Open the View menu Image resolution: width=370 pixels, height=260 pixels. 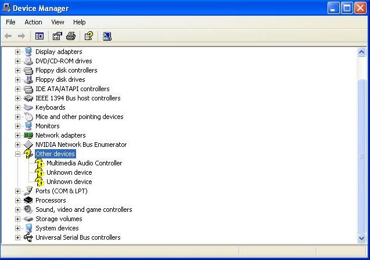click(x=58, y=22)
